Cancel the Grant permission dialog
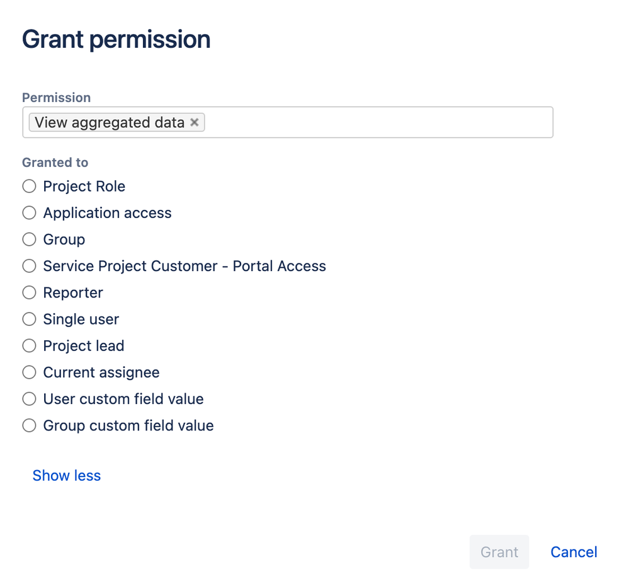The height and width of the screenshot is (588, 629). pyautogui.click(x=574, y=552)
